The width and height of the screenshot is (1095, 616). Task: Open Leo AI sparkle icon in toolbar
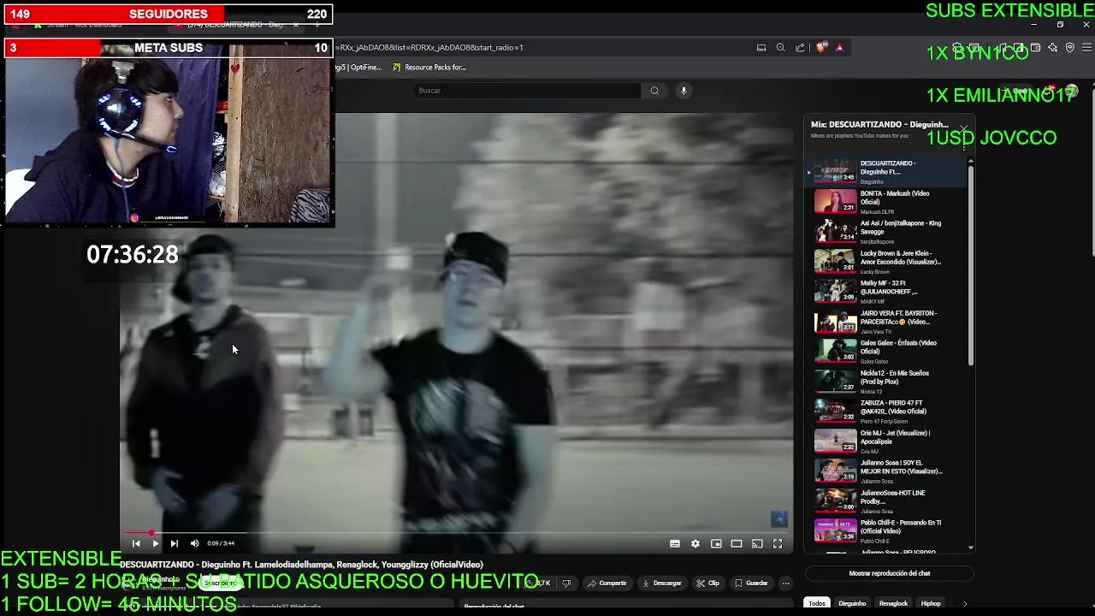tap(1052, 48)
